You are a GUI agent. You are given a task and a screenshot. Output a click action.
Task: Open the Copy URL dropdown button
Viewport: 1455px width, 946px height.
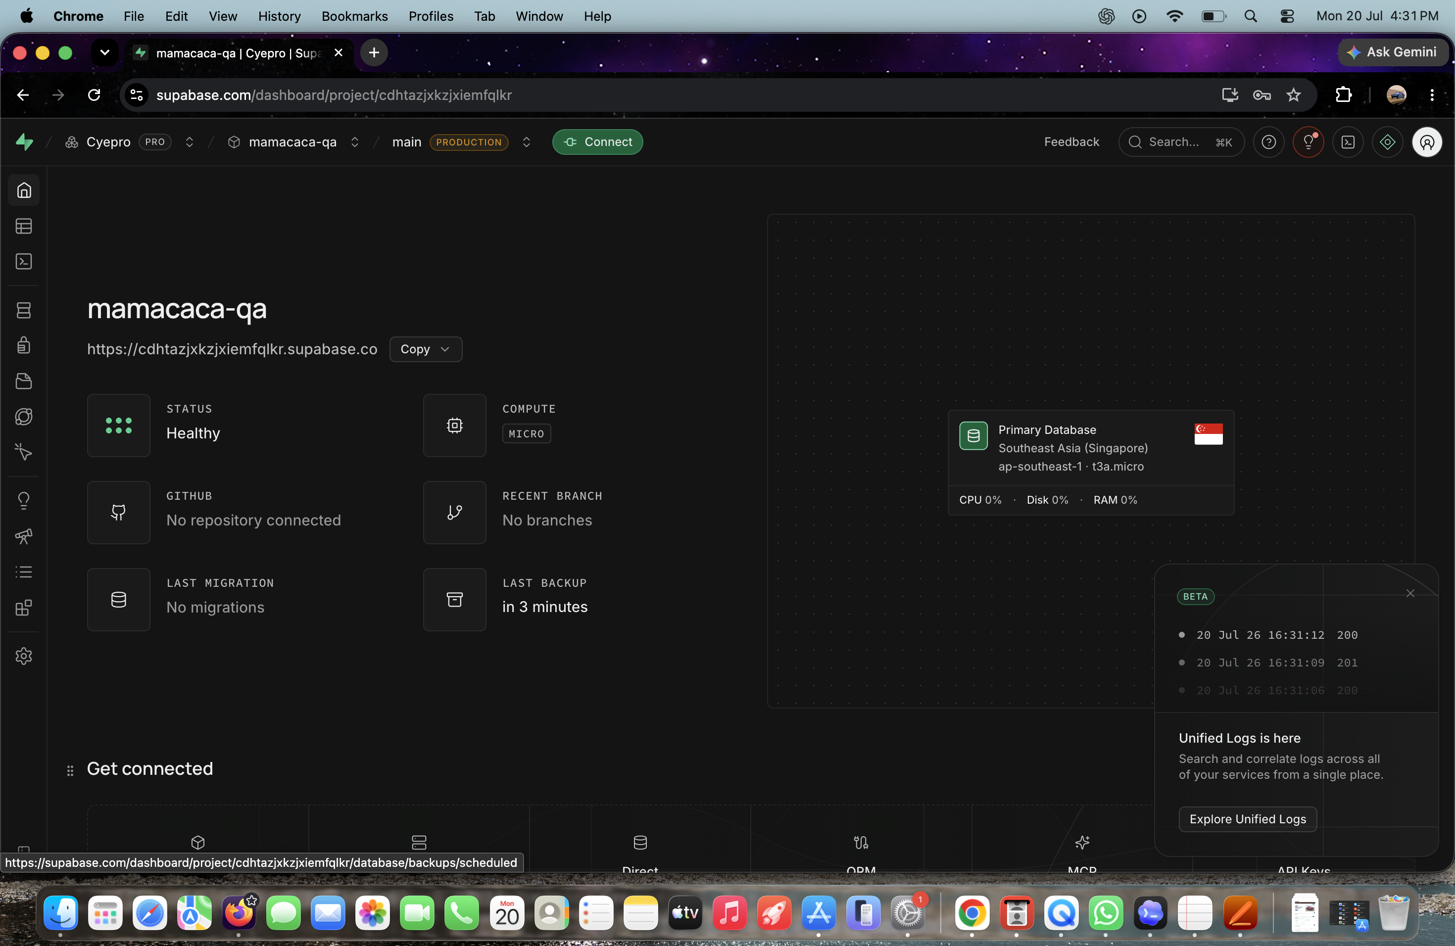426,349
